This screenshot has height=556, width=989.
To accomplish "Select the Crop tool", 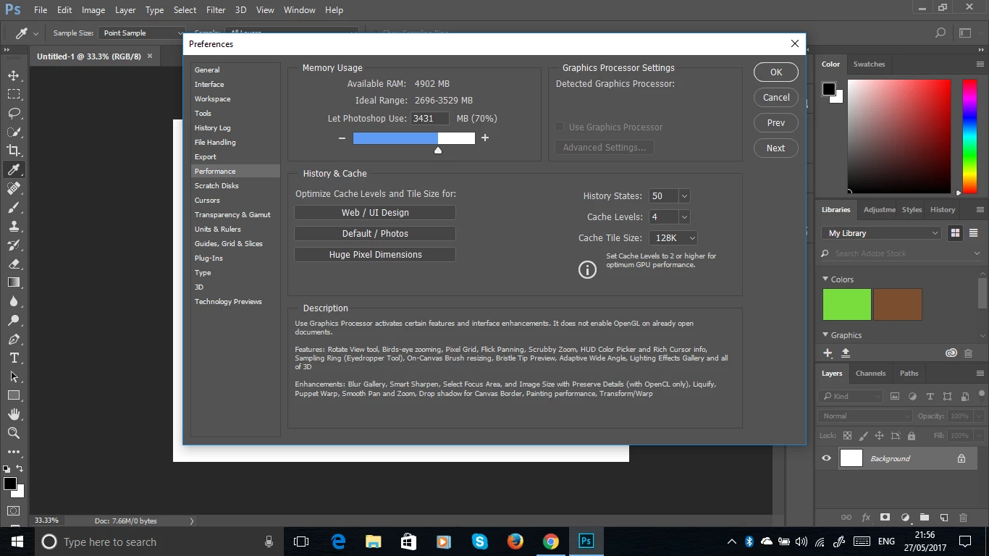I will coord(14,151).
